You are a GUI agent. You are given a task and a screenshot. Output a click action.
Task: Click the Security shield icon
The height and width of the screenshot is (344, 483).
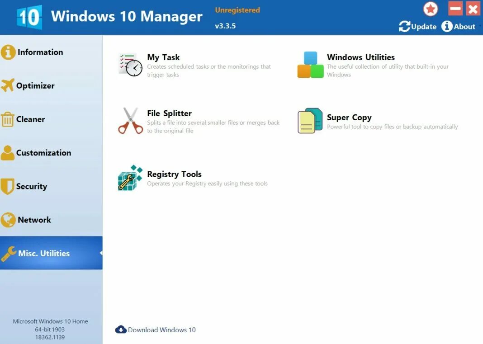pos(7,186)
